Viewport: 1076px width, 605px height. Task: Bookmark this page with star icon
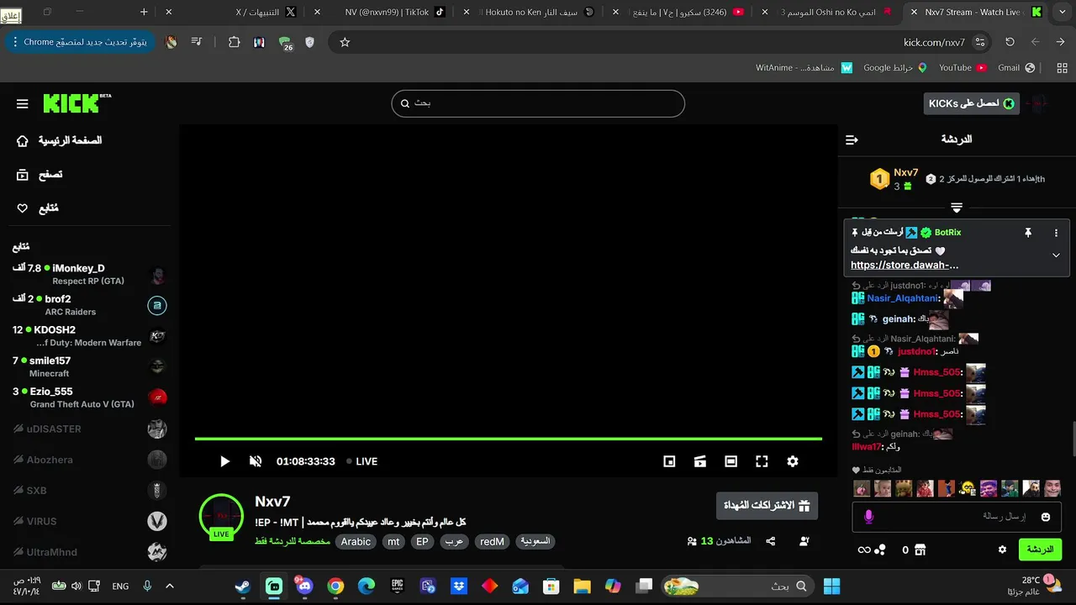[x=345, y=42]
